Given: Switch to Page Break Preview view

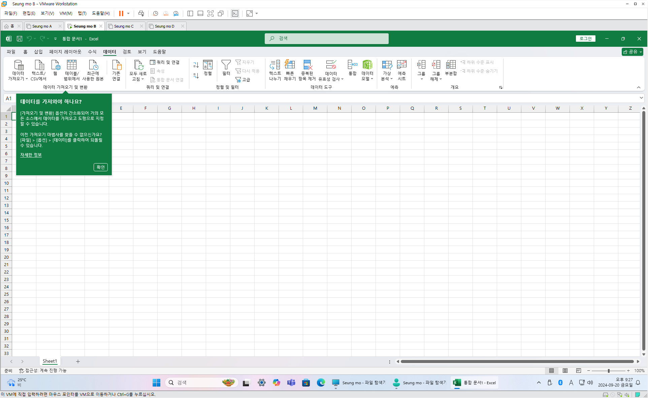Looking at the screenshot, I should click(579, 370).
